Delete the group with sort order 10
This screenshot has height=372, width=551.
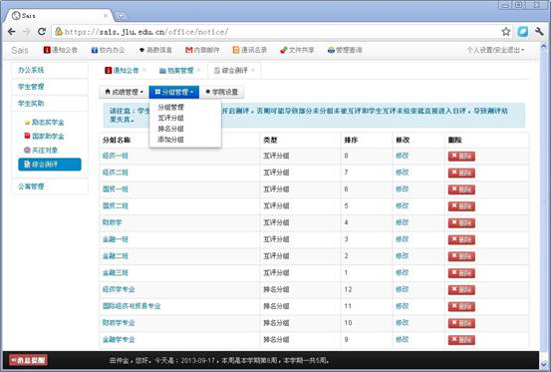pyautogui.click(x=461, y=323)
